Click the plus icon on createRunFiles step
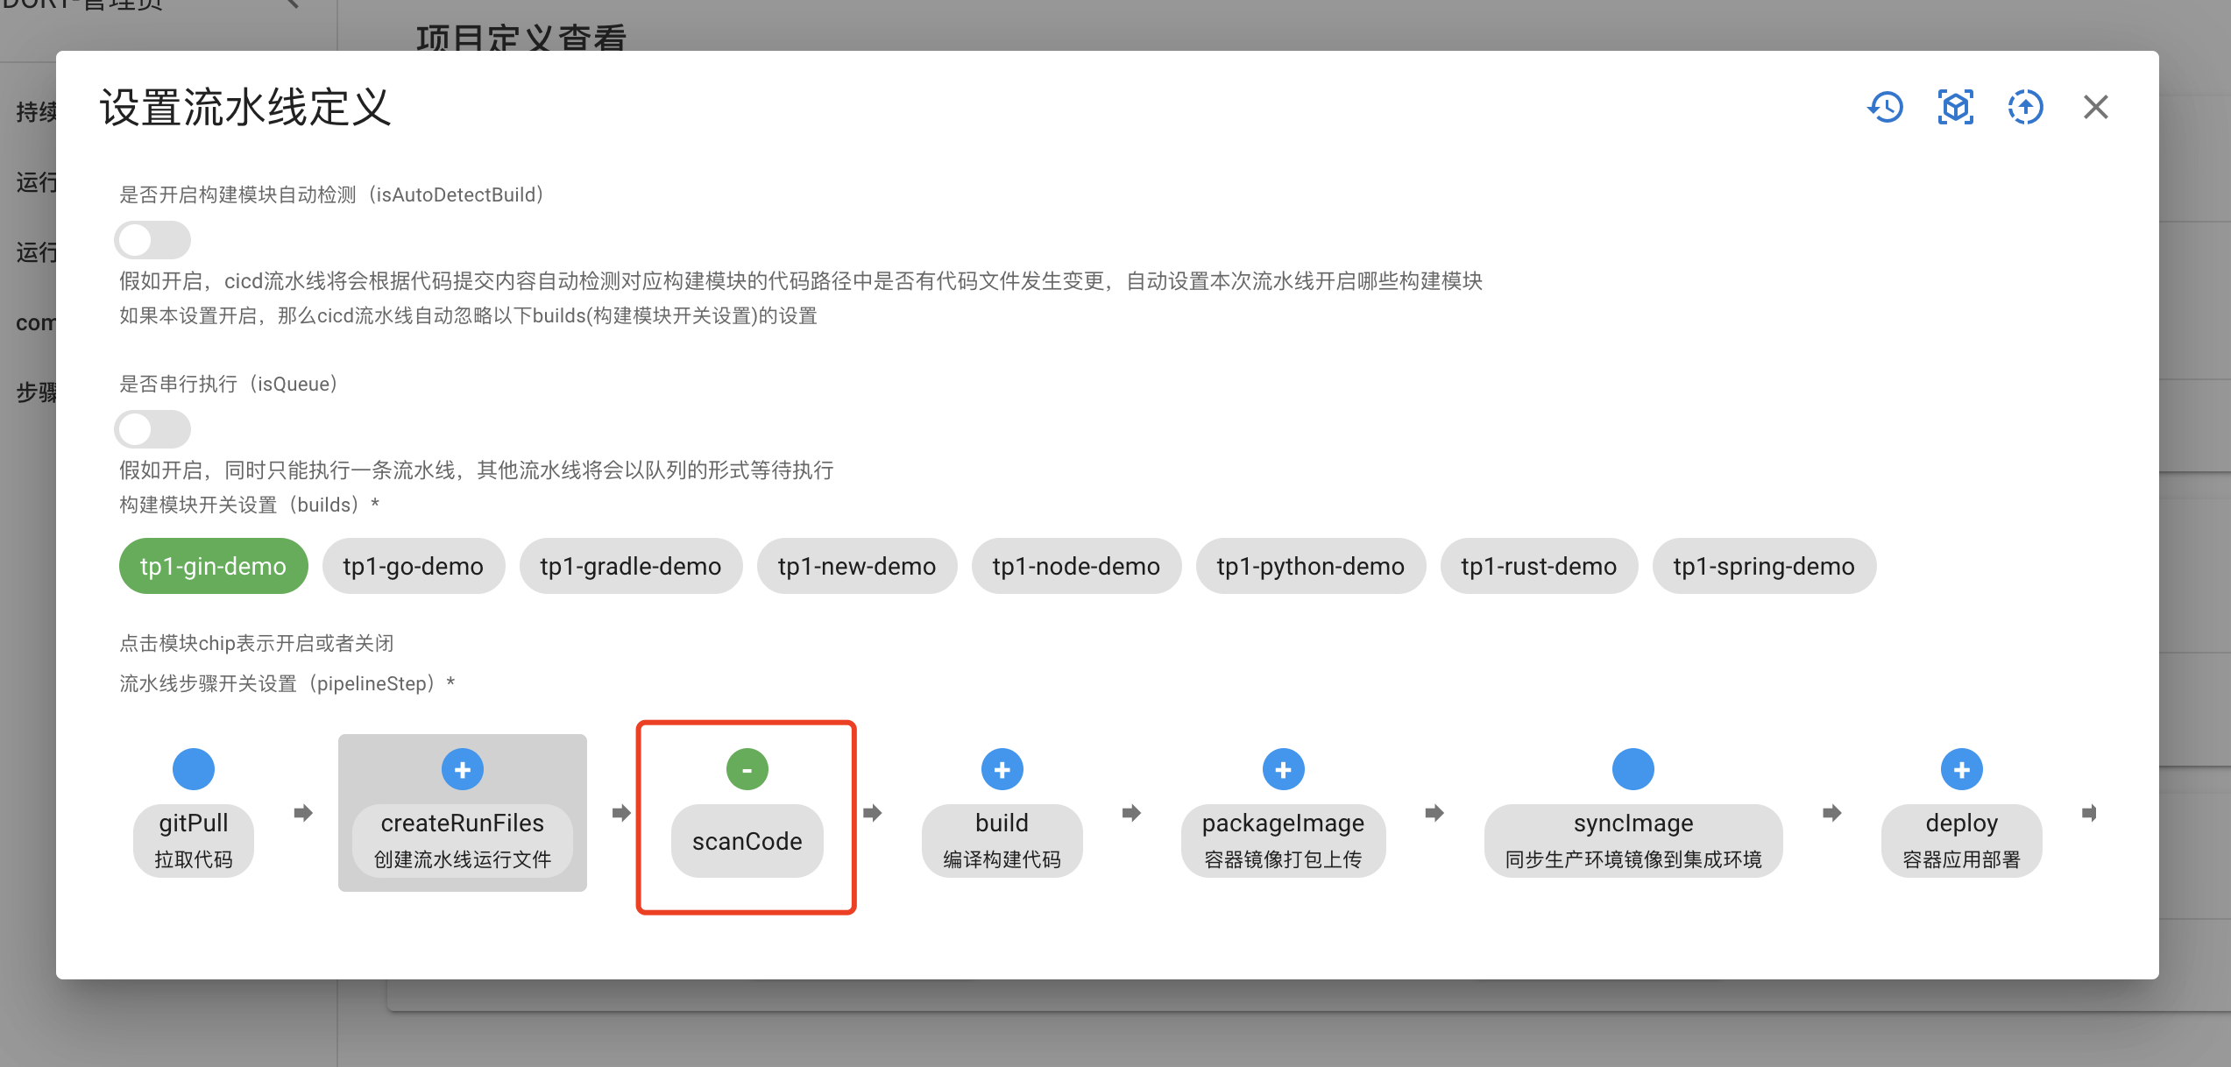Viewport: 2231px width, 1067px height. (x=462, y=768)
